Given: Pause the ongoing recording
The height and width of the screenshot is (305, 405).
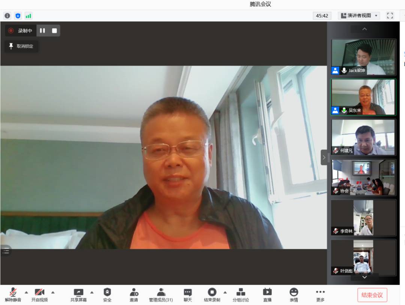Looking at the screenshot, I should click(42, 31).
